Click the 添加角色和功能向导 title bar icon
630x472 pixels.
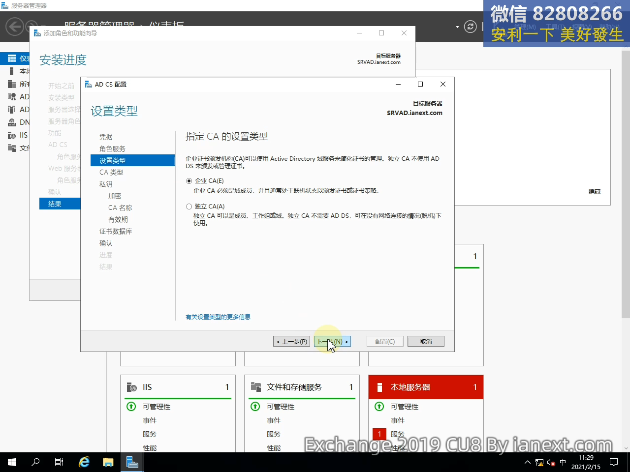37,33
